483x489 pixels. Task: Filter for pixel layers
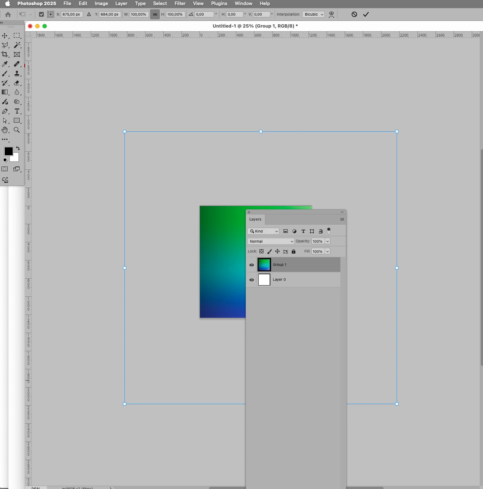tap(286, 231)
